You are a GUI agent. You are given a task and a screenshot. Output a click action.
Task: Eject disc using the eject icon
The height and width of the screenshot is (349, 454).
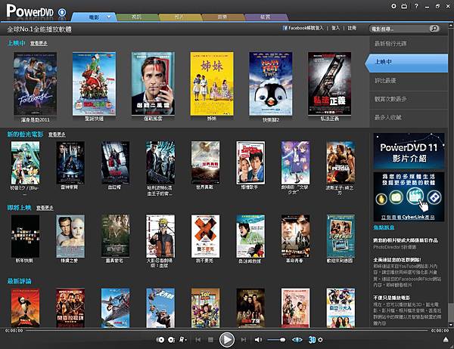[x=446, y=340]
